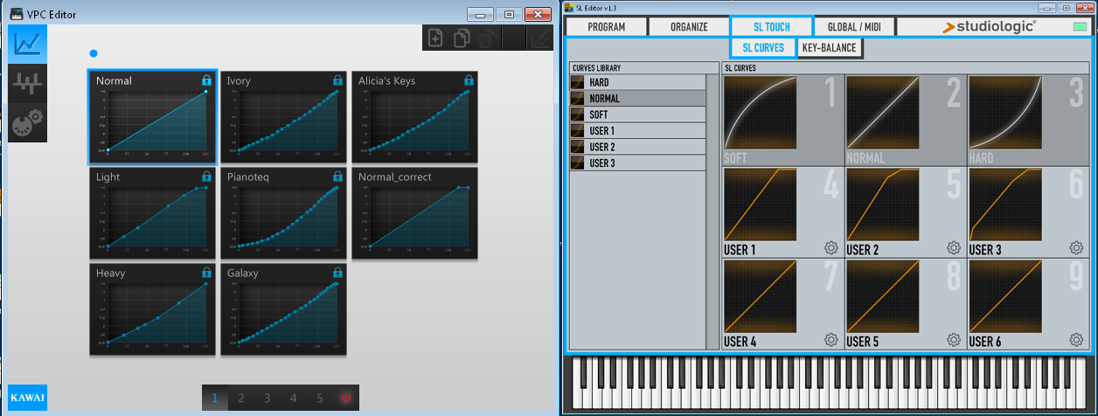Open settings gear for USER 2 curve

tap(954, 248)
